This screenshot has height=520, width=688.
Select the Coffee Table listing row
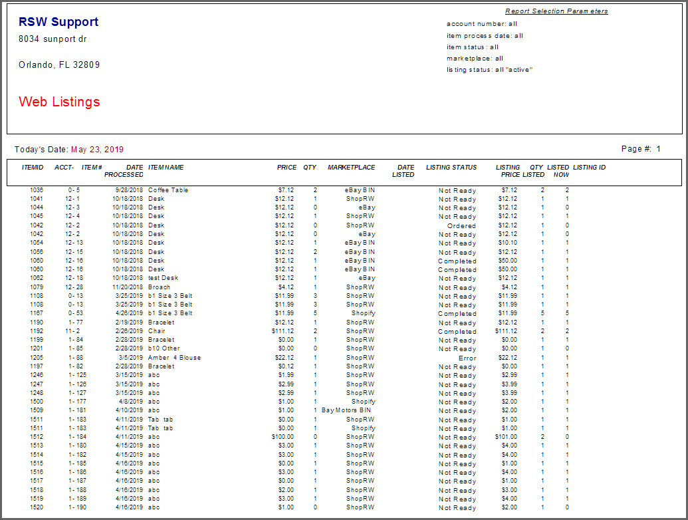coord(170,190)
